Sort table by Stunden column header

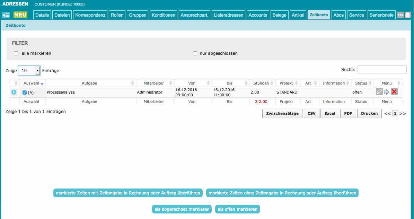[261, 83]
